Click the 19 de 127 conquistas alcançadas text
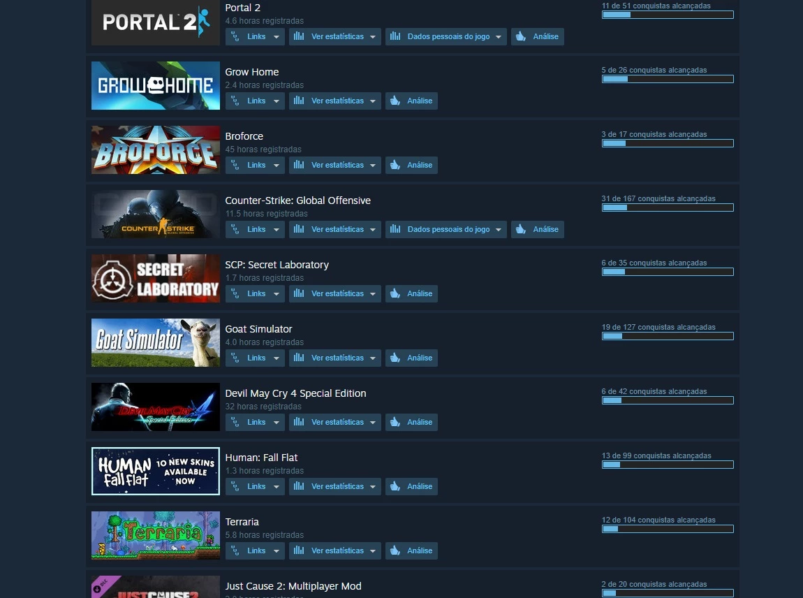This screenshot has width=803, height=598. [x=658, y=327]
